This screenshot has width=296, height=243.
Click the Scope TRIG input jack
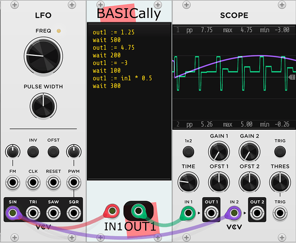pyautogui.click(x=280, y=213)
